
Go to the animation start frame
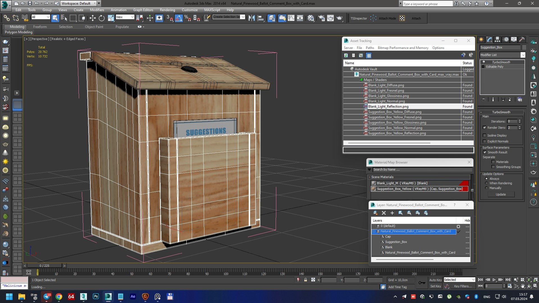[x=480, y=280]
